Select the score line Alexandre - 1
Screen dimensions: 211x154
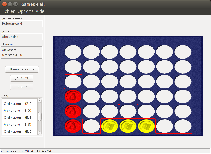pos(12,50)
